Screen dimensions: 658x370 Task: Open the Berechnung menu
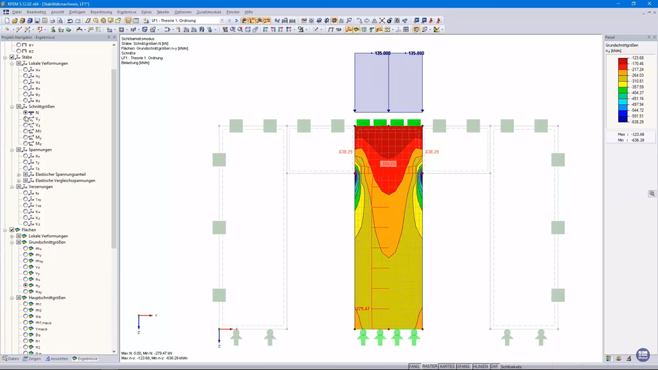(101, 12)
